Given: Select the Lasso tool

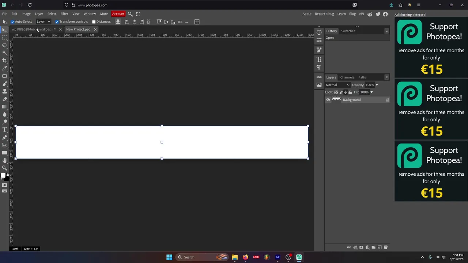Looking at the screenshot, I should (x=5, y=45).
